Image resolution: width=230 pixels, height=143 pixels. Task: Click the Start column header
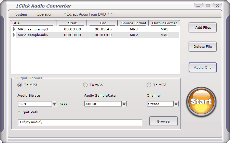tap(71, 23)
